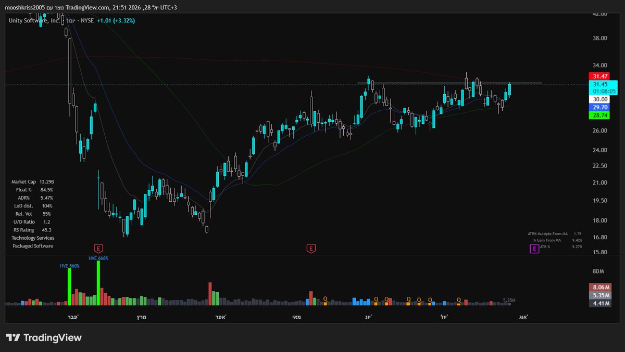625x352 pixels.
Task: Click the 19.50 price axis label
Action: pos(600,201)
